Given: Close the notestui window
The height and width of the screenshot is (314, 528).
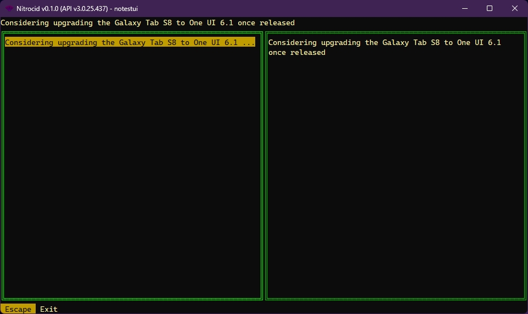Looking at the screenshot, I should click(515, 8).
